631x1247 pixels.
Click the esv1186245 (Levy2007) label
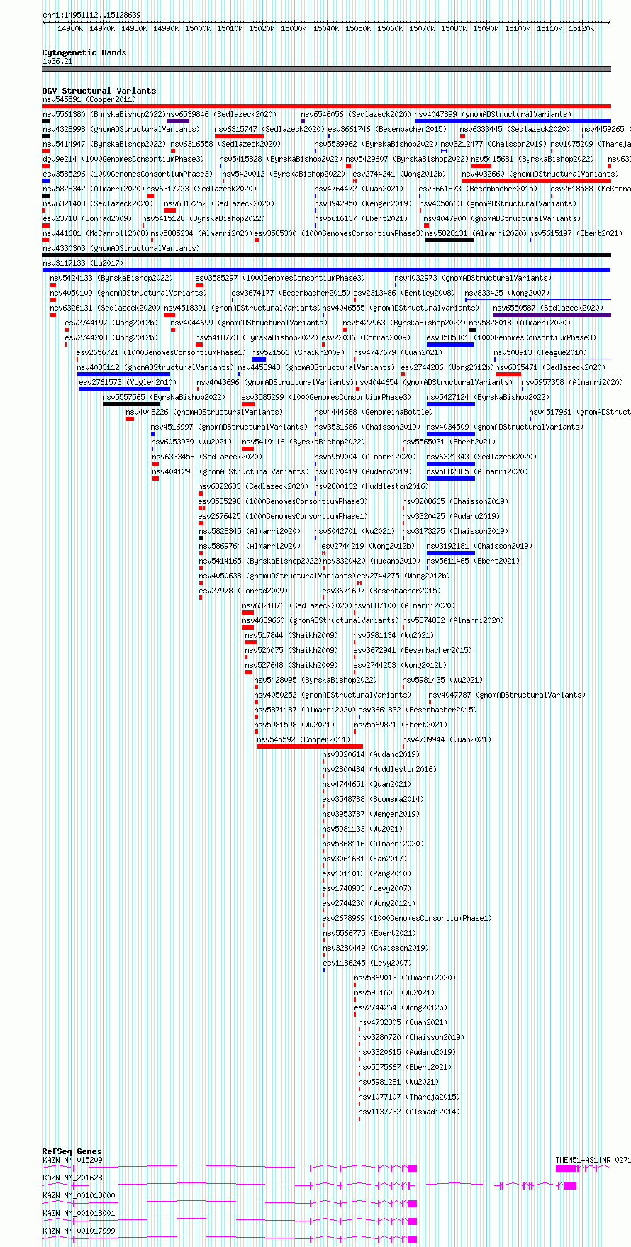pyautogui.click(x=367, y=963)
